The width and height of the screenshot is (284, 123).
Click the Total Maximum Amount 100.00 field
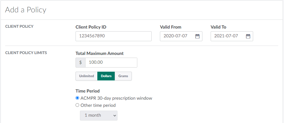point(111,63)
